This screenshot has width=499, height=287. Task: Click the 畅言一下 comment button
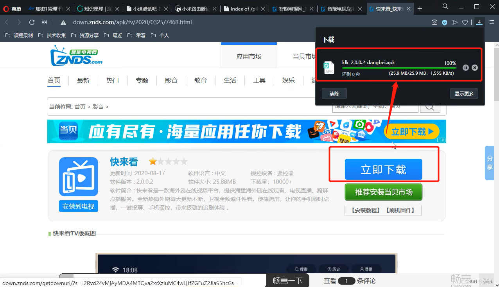coord(288,280)
